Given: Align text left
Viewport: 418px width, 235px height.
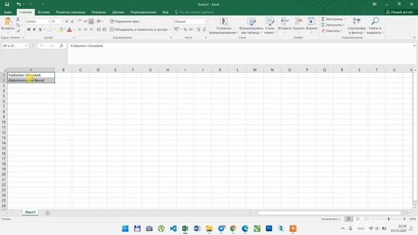Looking at the screenshot, I should (80, 29).
